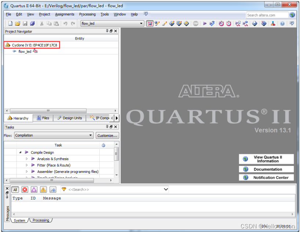Click the hierarchy icon next to flow_led
This screenshot has height=232, width=300.
(35, 51)
